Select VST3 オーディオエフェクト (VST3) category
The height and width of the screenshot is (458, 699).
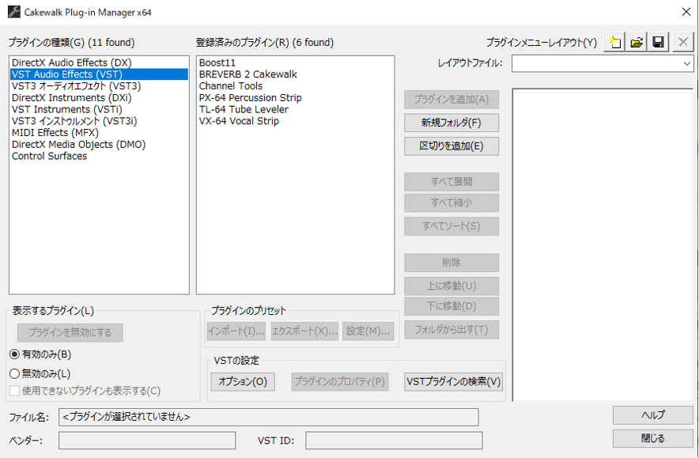[76, 85]
